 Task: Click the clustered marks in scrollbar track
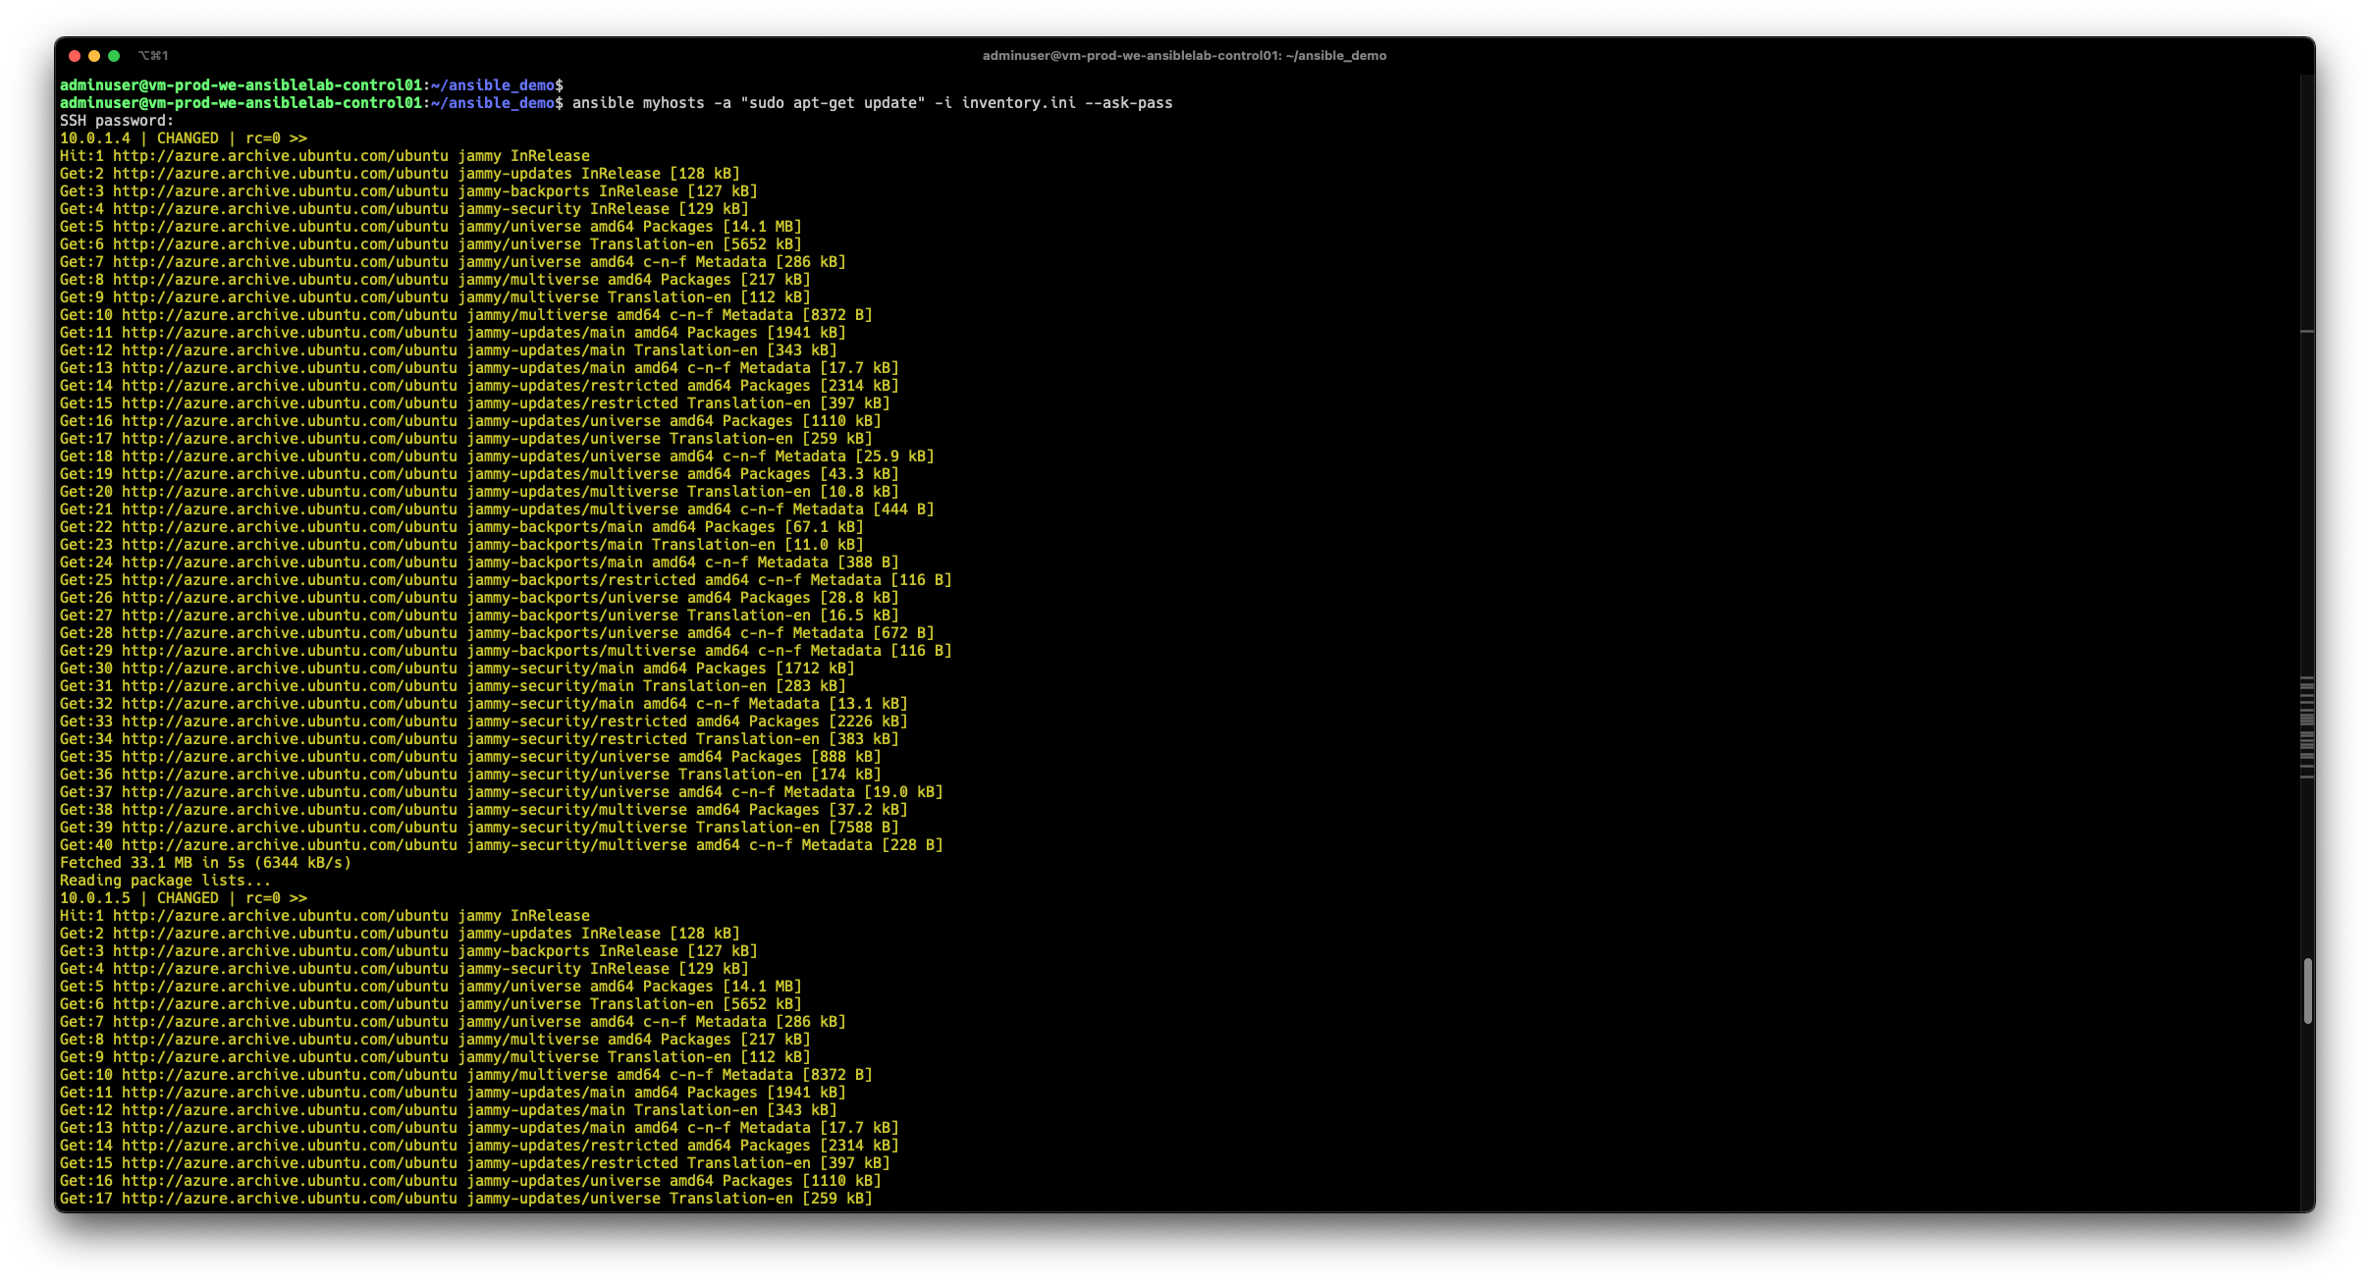(x=2307, y=726)
